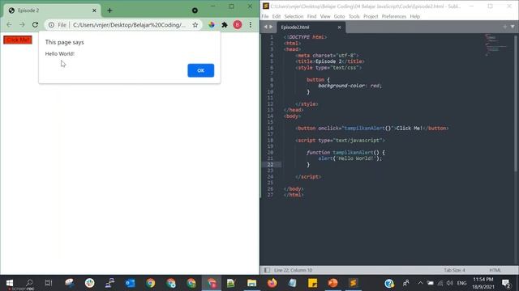
Task: Click the tampilkanAlert() onclick value on line 16
Action: tap(367, 128)
